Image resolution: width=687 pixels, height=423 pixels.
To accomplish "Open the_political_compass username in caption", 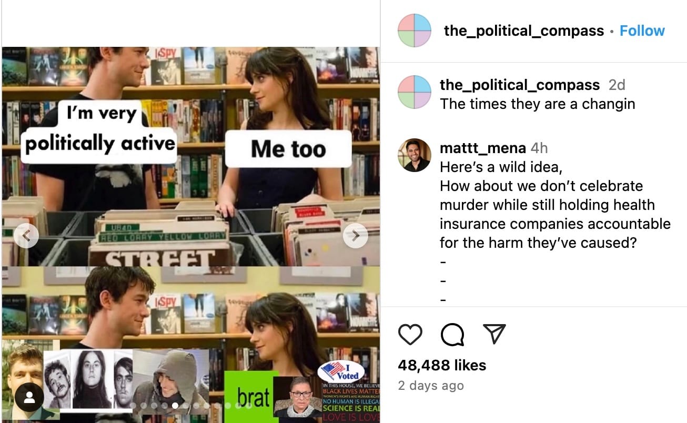I will [x=519, y=85].
